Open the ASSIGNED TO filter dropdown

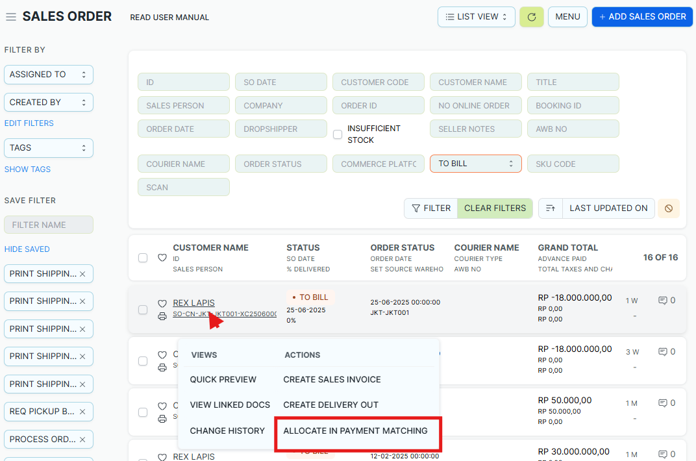point(49,75)
